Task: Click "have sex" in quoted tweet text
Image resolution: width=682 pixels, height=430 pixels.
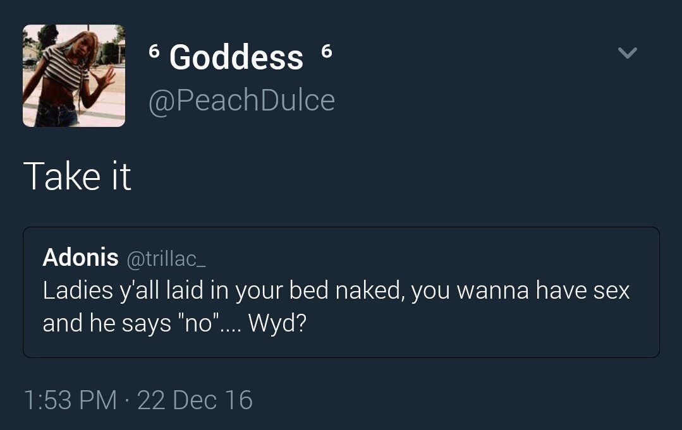Action: point(583,290)
